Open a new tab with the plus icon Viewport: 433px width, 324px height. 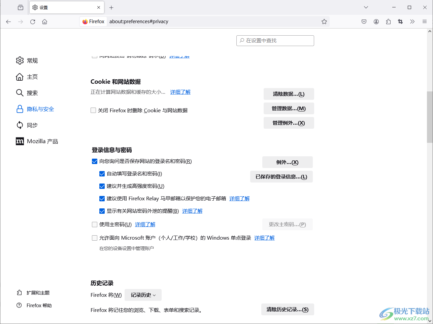[x=111, y=7]
